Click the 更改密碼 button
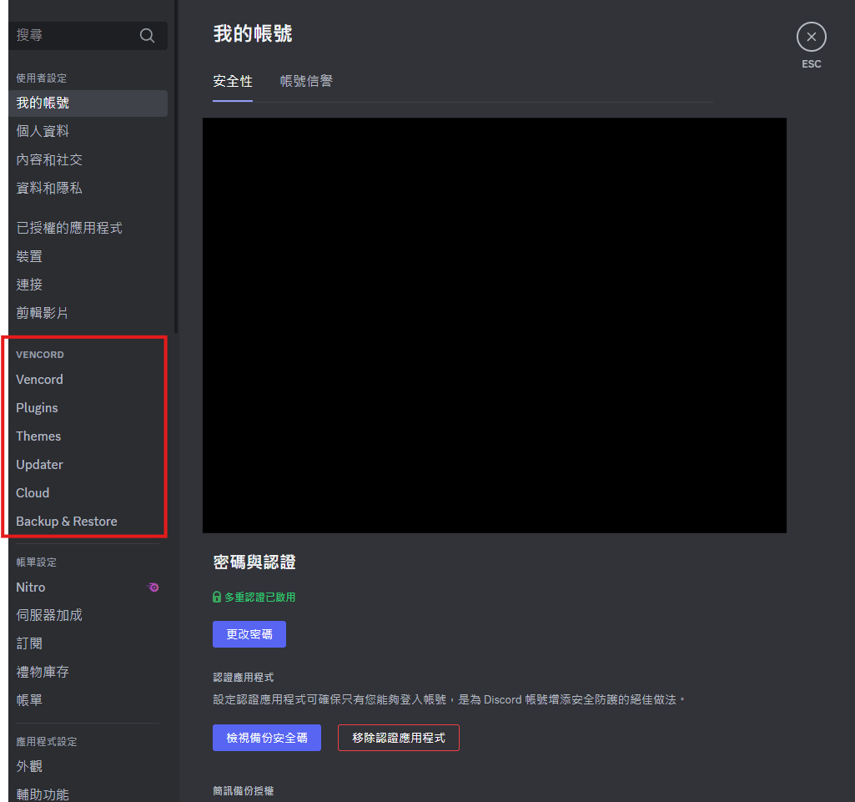The height and width of the screenshot is (802, 855). 249,634
